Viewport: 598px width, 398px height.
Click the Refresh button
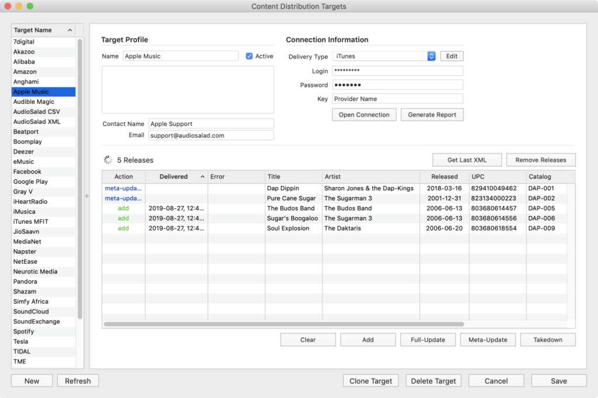(x=78, y=381)
